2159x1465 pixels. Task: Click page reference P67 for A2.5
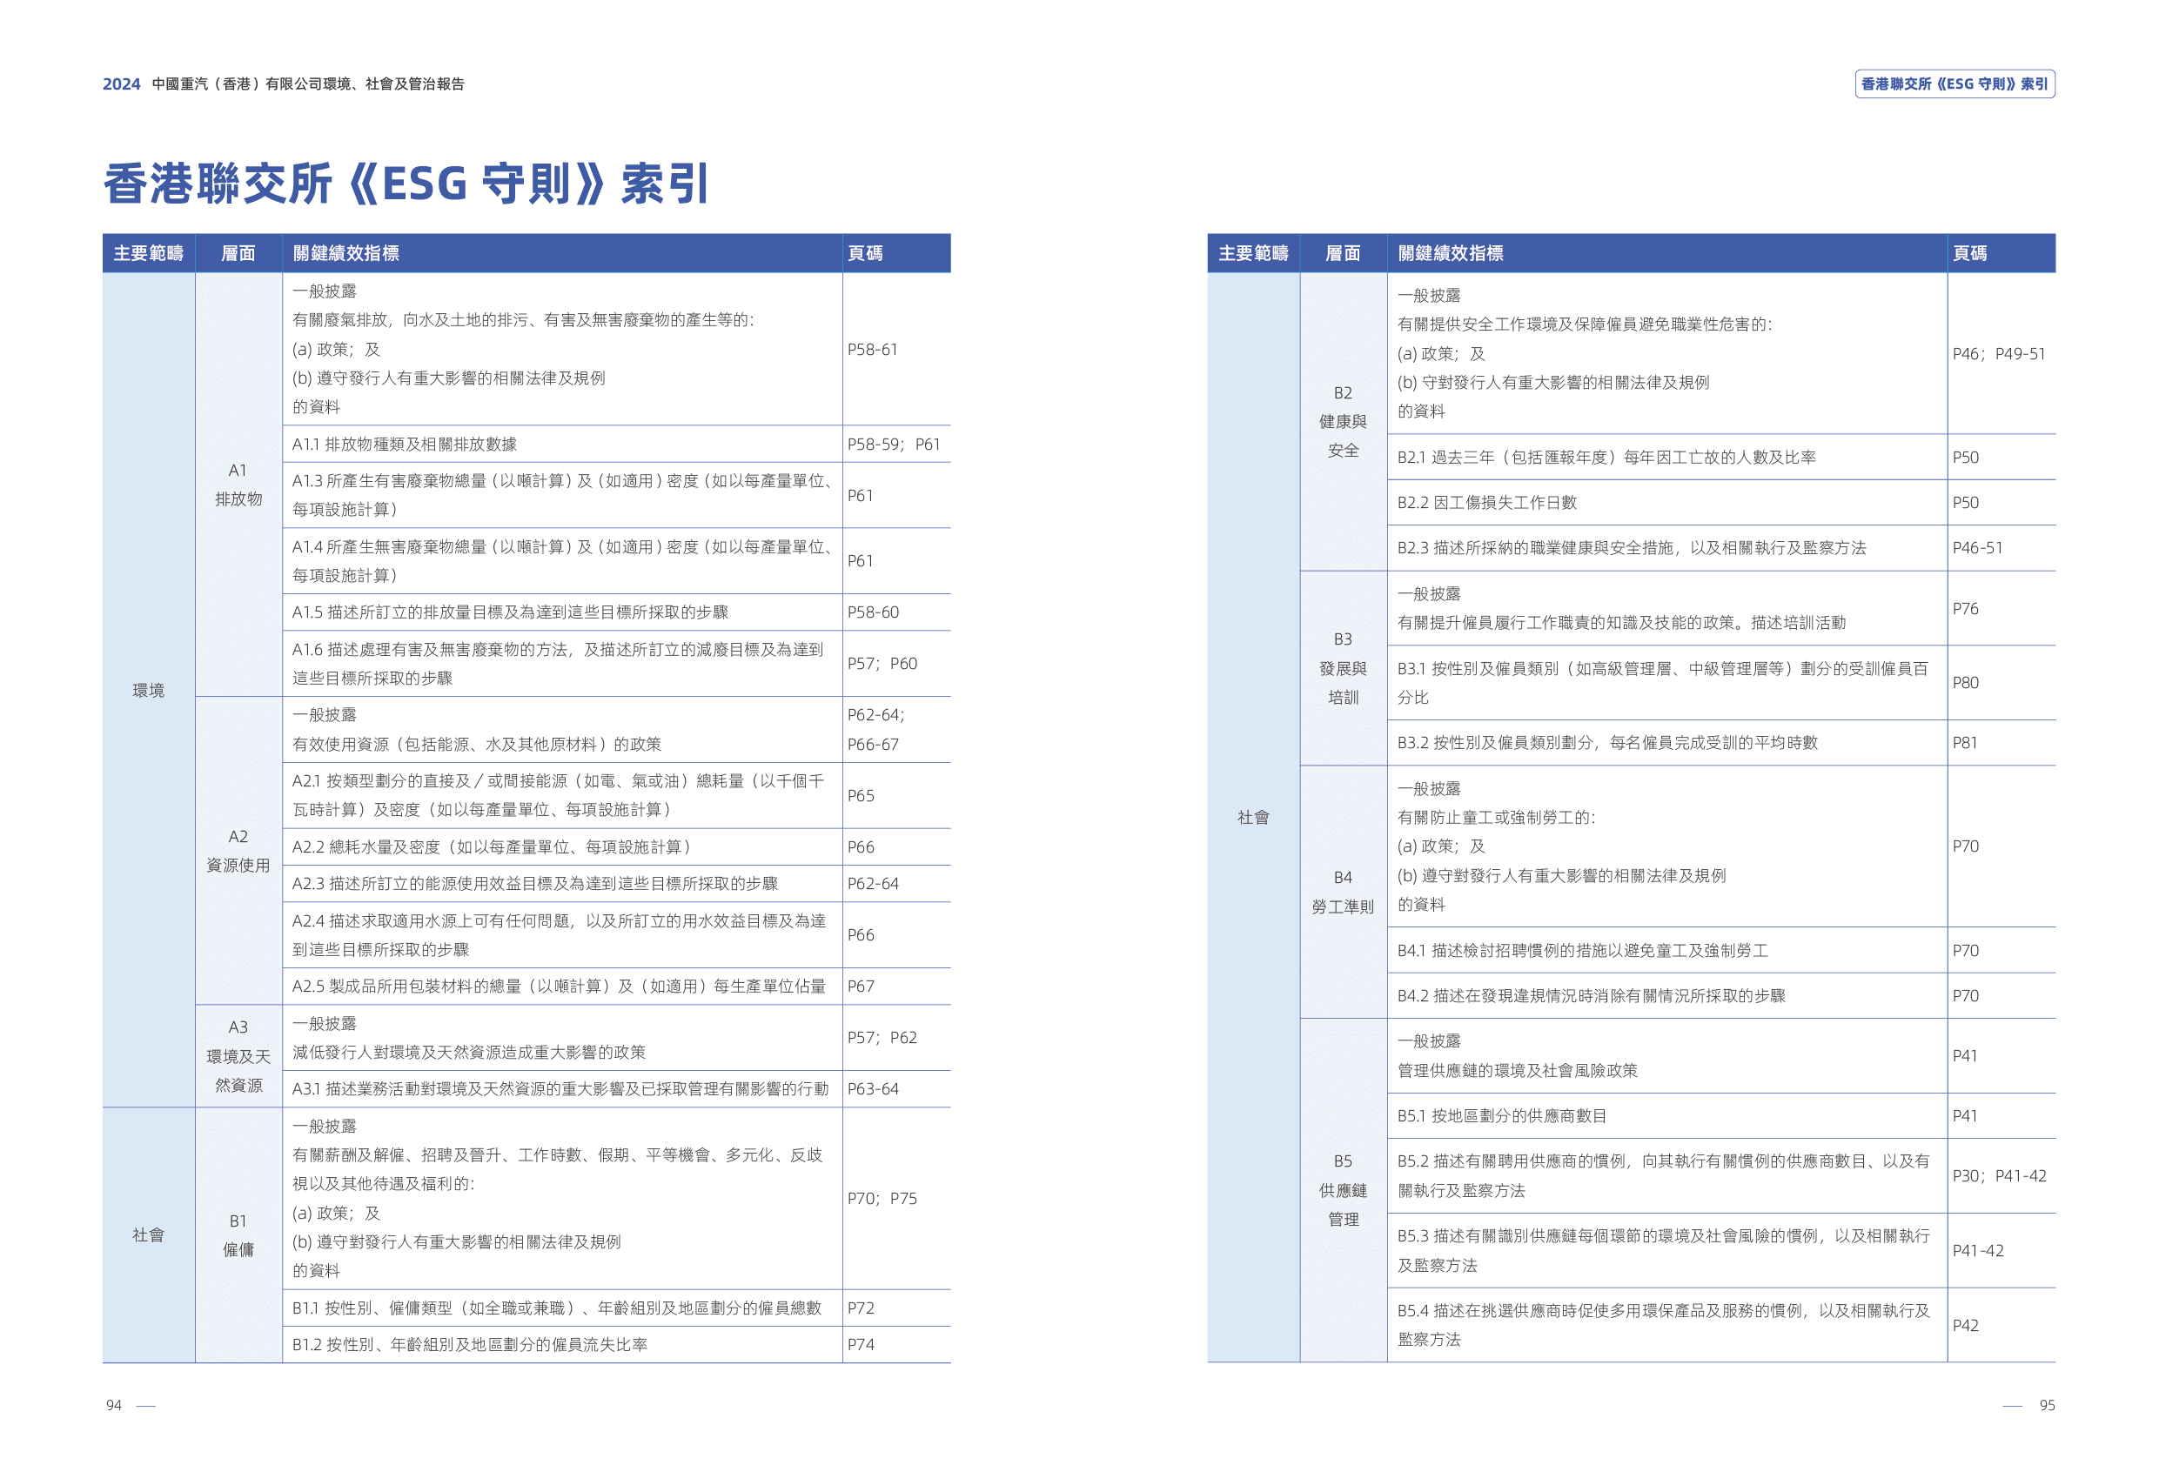(861, 986)
